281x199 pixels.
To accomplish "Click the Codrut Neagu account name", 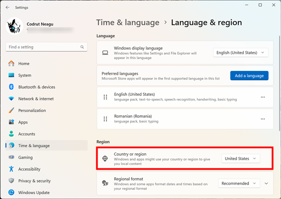I will point(40,24).
